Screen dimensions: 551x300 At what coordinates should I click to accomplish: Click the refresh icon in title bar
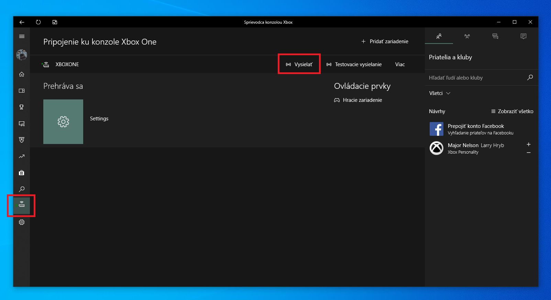pyautogui.click(x=38, y=22)
